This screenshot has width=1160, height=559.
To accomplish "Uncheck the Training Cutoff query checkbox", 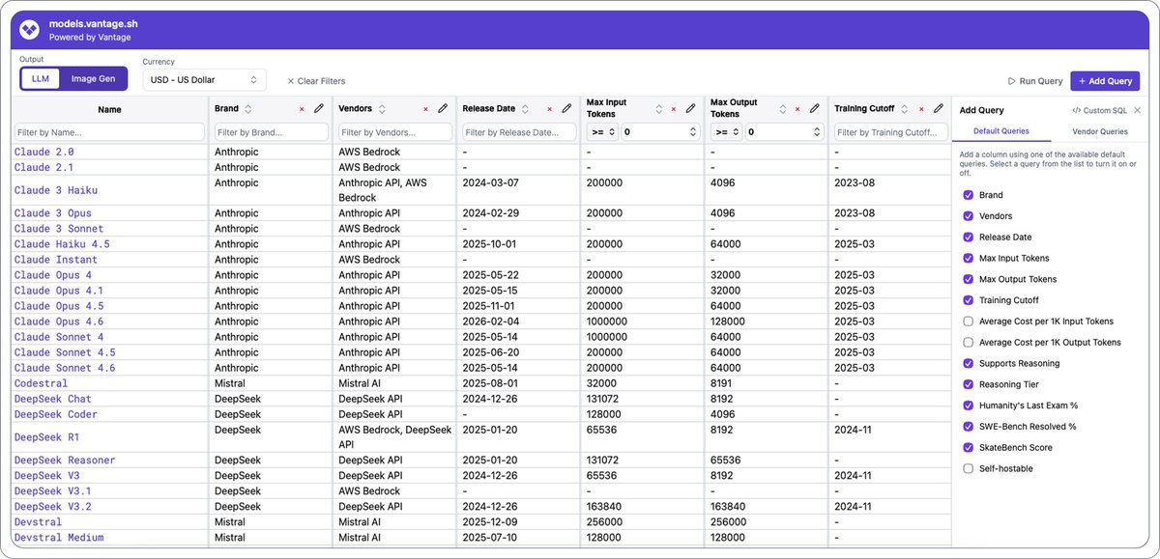I will 968,300.
